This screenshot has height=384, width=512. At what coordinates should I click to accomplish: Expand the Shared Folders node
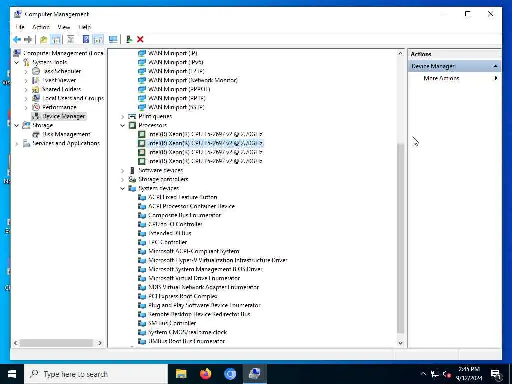pos(26,89)
